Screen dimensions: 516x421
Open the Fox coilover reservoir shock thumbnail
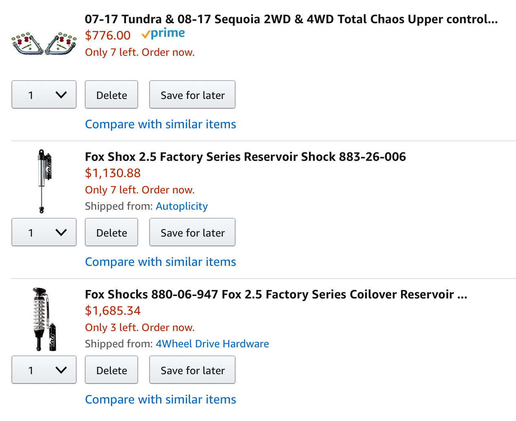click(x=44, y=319)
